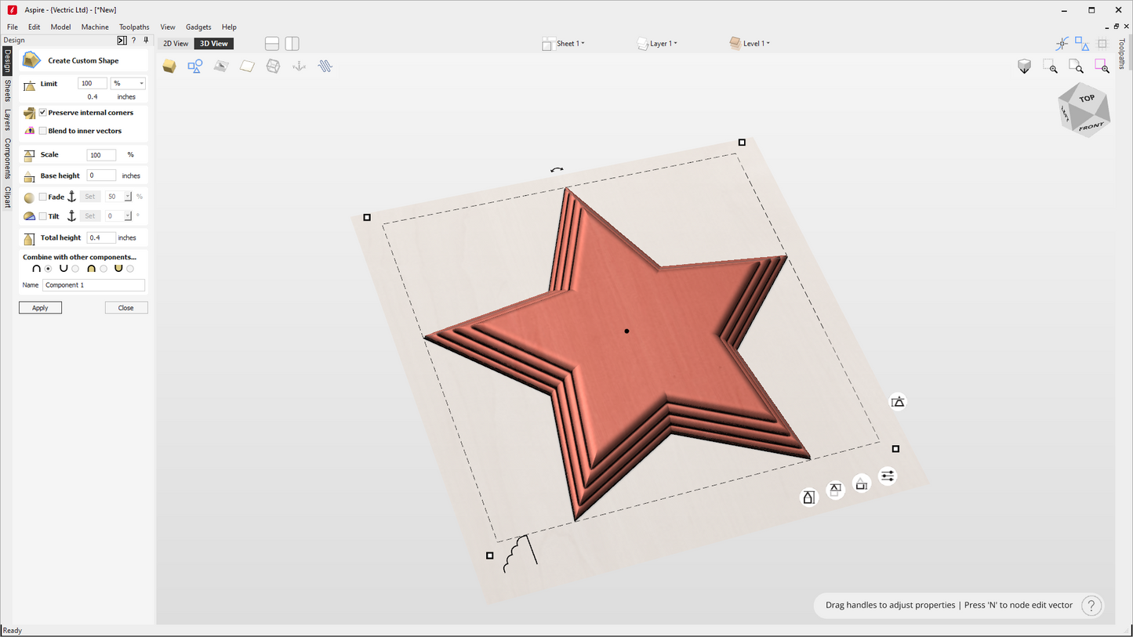1133x637 pixels.
Task: Open the Toolpaths menu
Action: click(x=134, y=27)
